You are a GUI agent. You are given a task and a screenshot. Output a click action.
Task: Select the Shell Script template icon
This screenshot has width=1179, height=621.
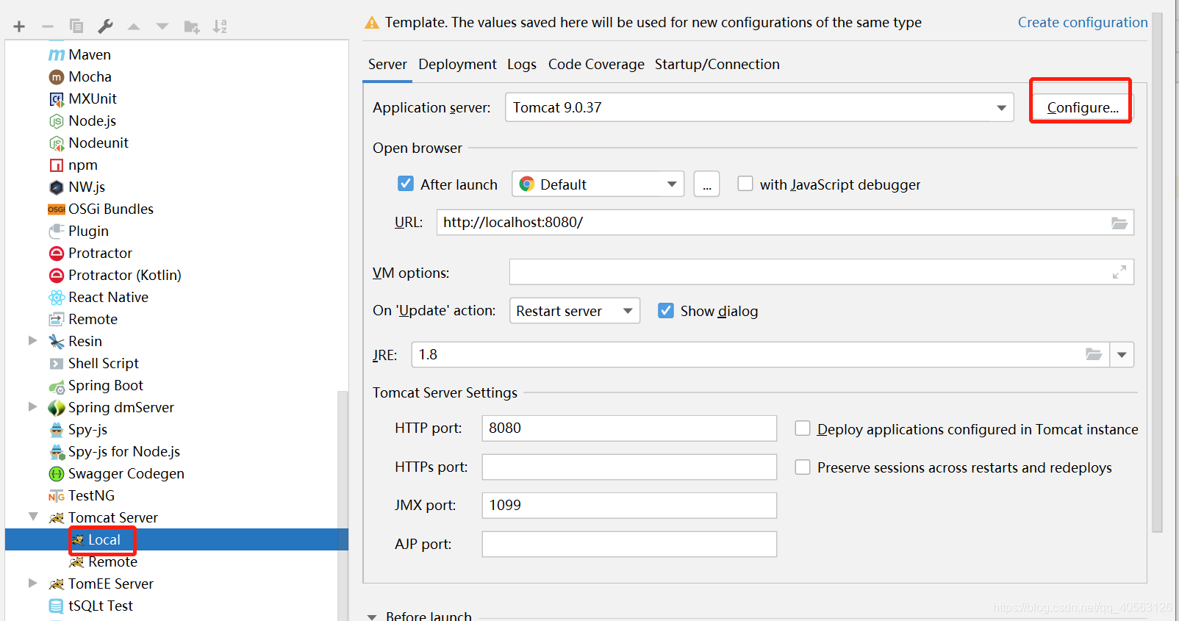[x=57, y=364]
